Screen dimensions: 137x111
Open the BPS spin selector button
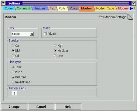32,34
